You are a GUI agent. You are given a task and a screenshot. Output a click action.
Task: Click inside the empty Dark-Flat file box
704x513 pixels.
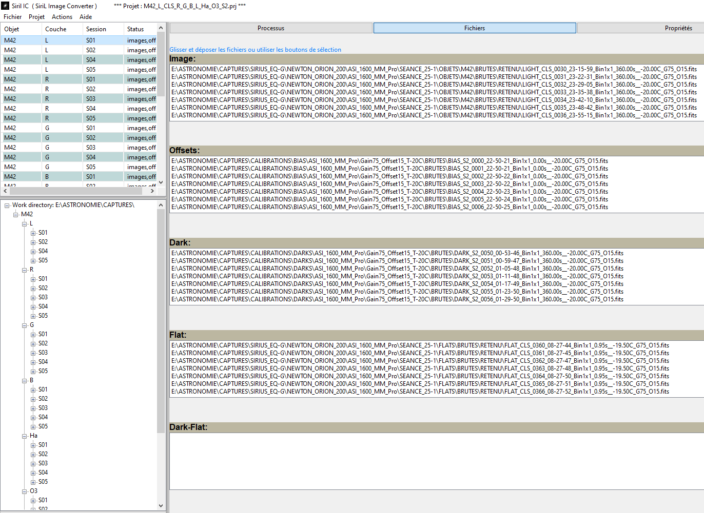point(436,461)
